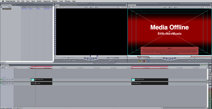Open the Generator pop-up in the Viewer
212x109 pixels.
pos(115,61)
